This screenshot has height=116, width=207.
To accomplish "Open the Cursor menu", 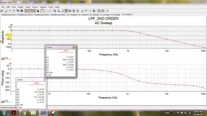I will click(x=35, y=7).
